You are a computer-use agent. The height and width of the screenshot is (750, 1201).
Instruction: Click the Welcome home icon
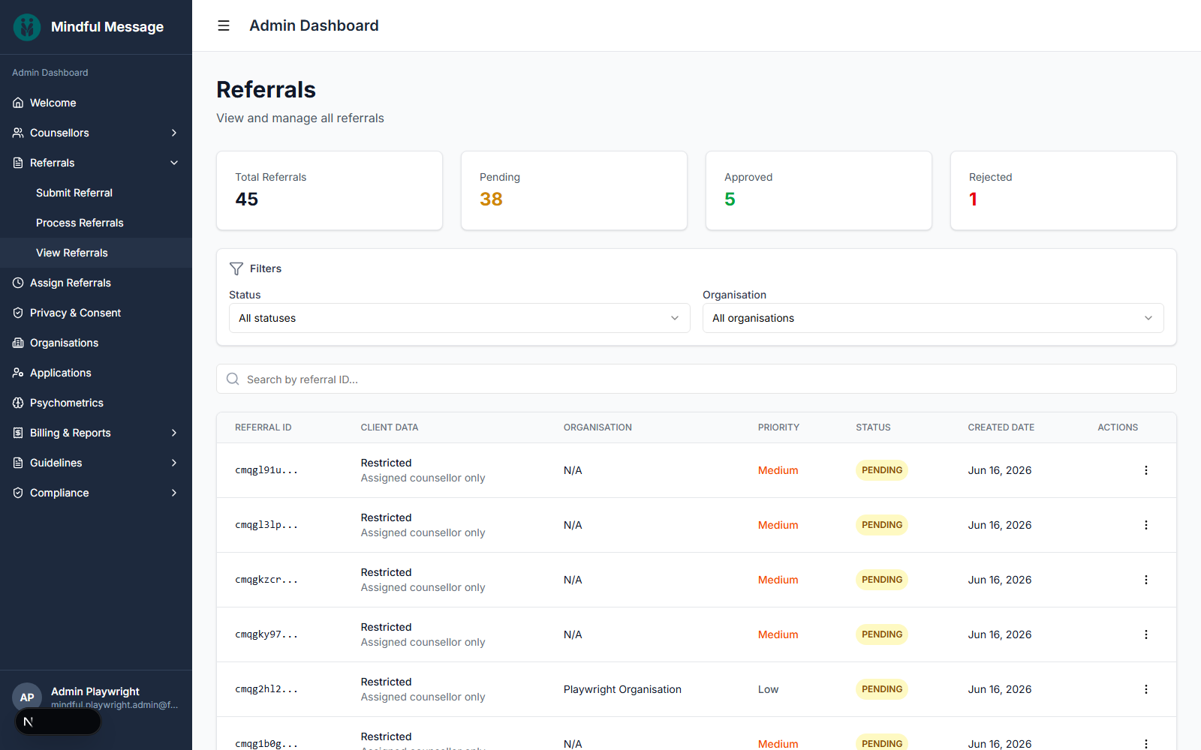tap(18, 103)
